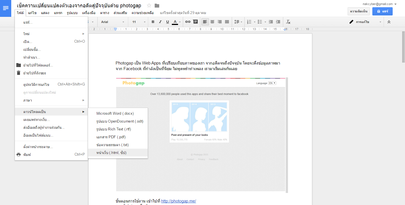Expand the line spacing dropdown
This screenshot has width=405, height=205.
[x=238, y=22]
